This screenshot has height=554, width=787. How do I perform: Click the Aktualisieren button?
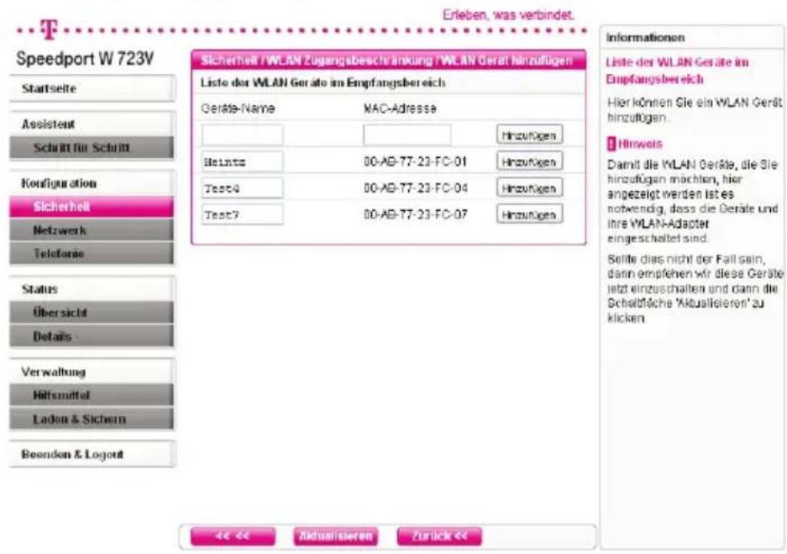336,536
